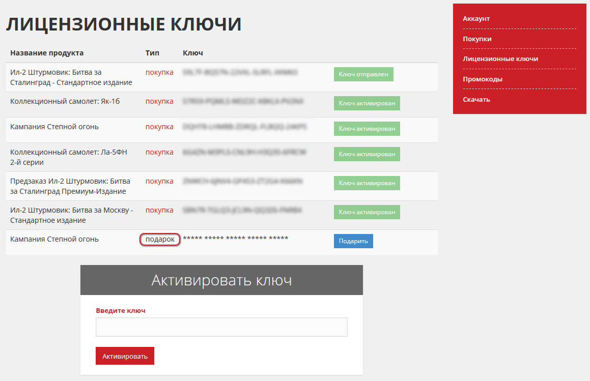The image size is (590, 381).
Task: Click the red Активировать button
Action: point(125,356)
